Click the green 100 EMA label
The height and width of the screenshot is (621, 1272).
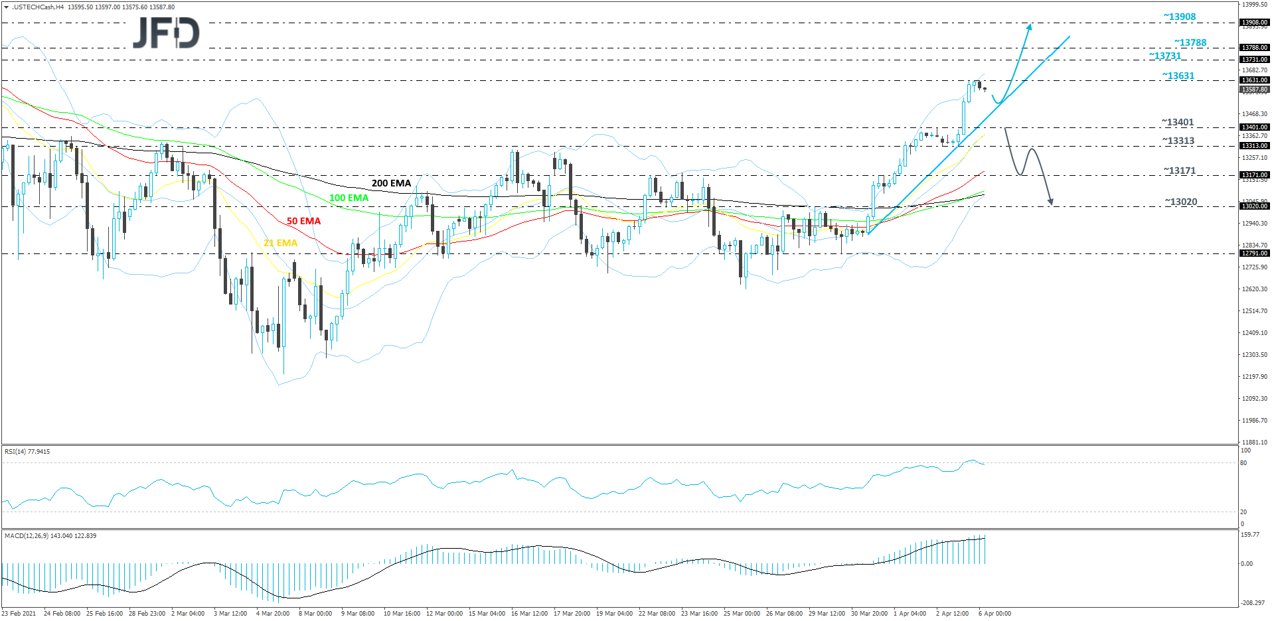point(349,198)
